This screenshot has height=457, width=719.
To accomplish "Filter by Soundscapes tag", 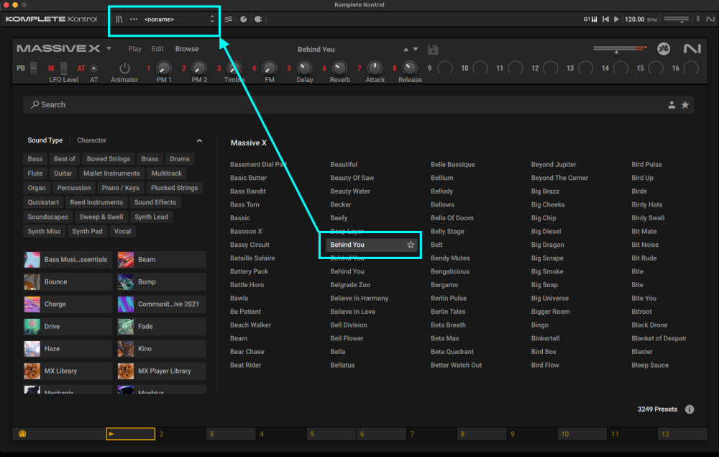I will click(x=47, y=217).
